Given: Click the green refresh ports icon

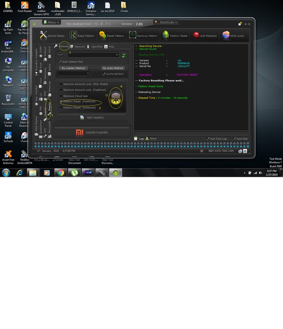Looking at the screenshot, I should click(x=124, y=55).
